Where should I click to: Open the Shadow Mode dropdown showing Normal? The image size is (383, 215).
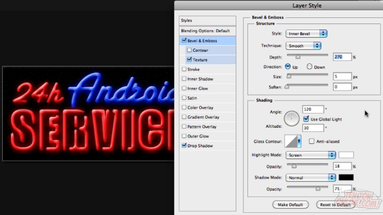[310, 178]
